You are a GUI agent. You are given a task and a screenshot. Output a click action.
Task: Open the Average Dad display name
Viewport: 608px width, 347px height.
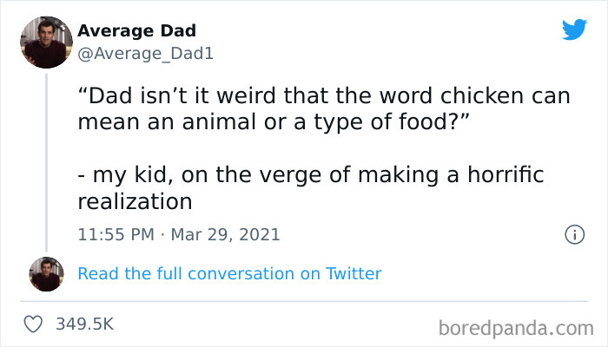click(x=136, y=31)
